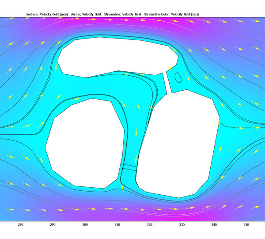
Task: Click the 'Arrow: Velocity field' title text
Action: click(86, 14)
